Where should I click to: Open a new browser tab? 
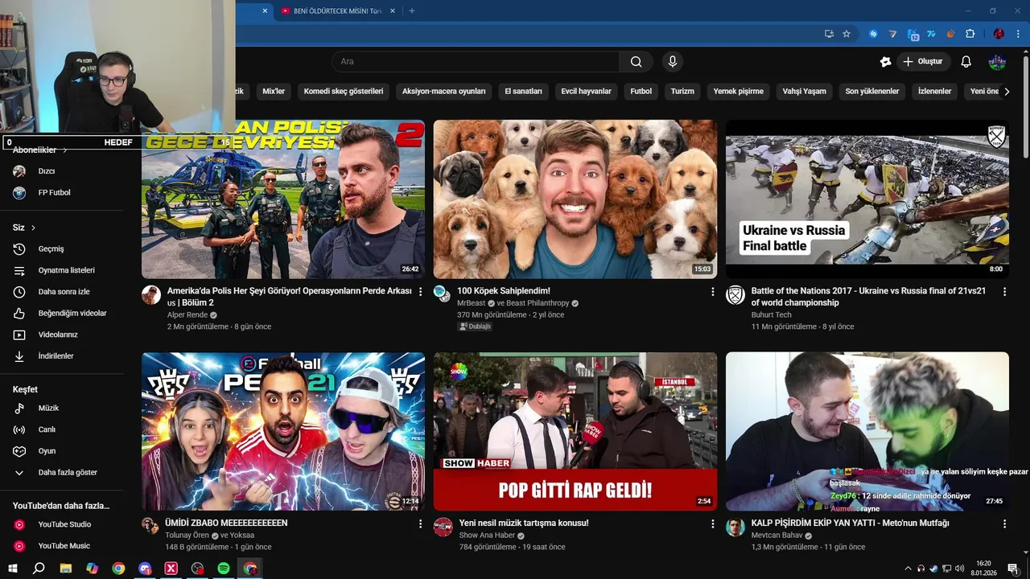pyautogui.click(x=412, y=11)
